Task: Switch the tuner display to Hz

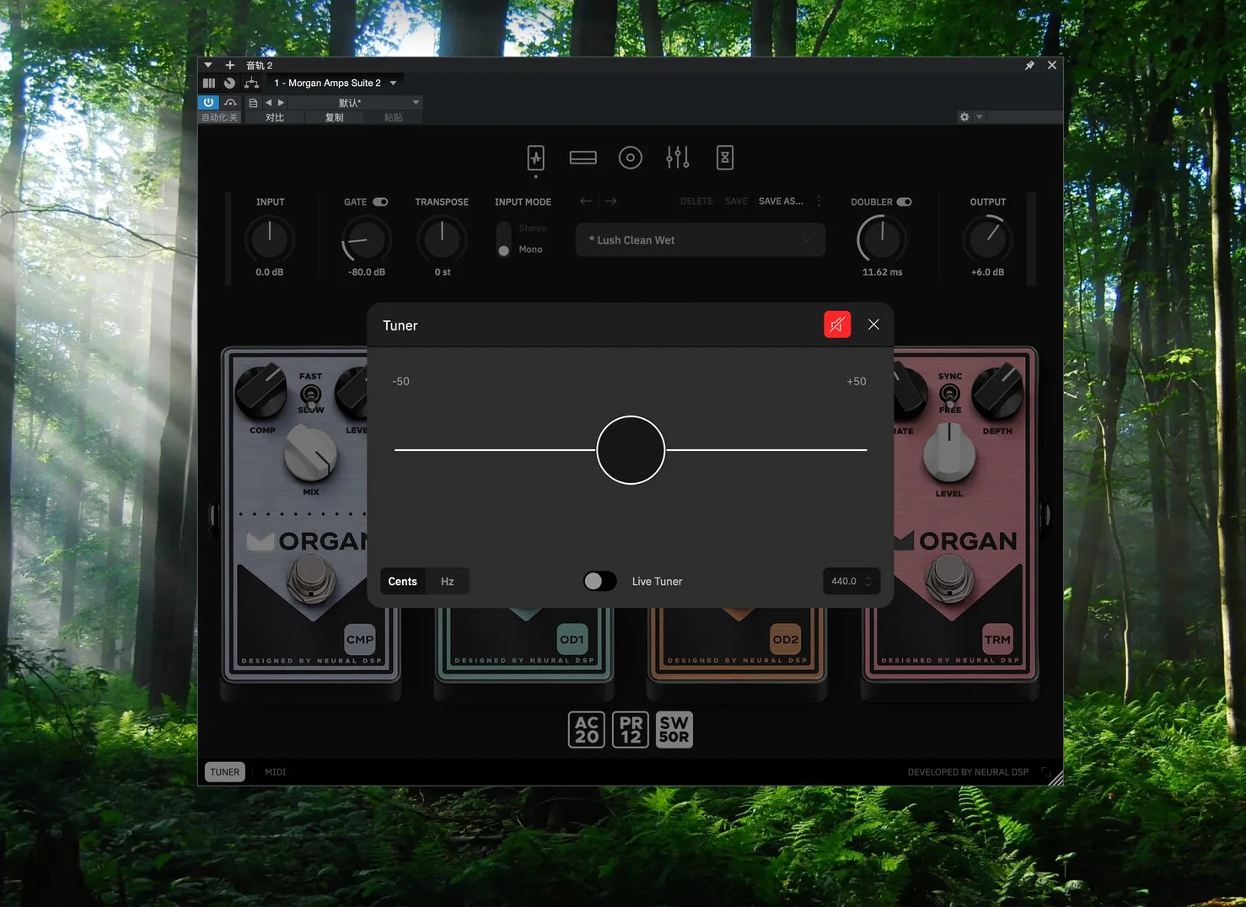Action: pyautogui.click(x=447, y=582)
